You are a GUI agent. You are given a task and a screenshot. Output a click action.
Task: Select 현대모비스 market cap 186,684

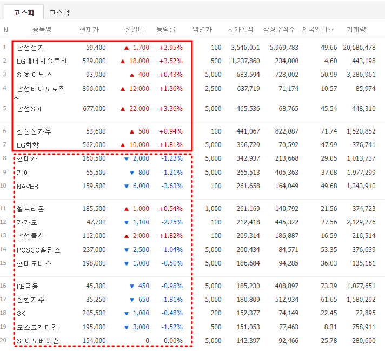(248, 263)
